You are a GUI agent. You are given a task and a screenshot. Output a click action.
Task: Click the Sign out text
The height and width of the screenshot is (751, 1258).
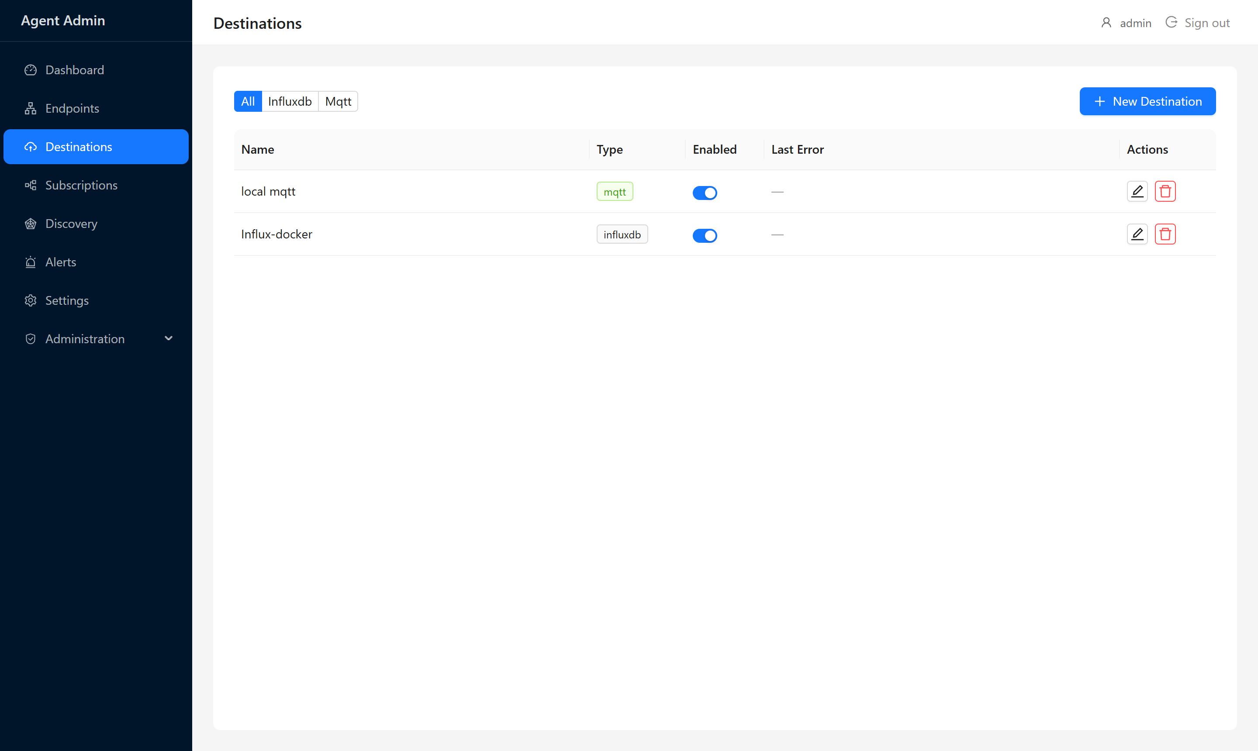tap(1207, 23)
